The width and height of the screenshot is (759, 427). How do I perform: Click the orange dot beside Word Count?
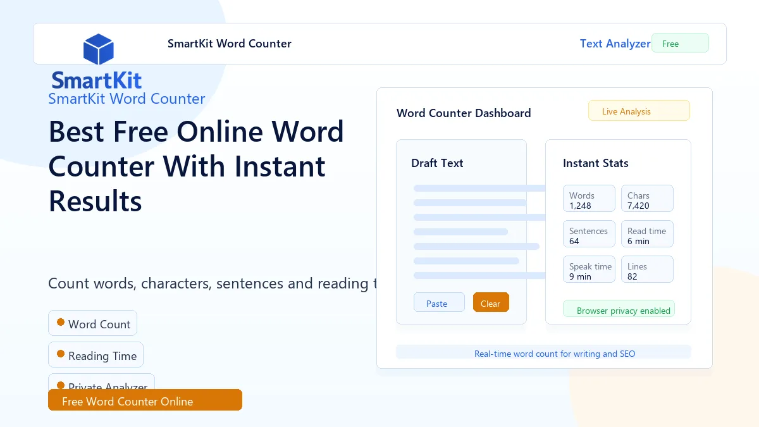click(x=61, y=322)
